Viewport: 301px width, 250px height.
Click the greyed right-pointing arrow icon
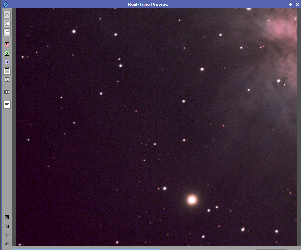tap(7, 235)
